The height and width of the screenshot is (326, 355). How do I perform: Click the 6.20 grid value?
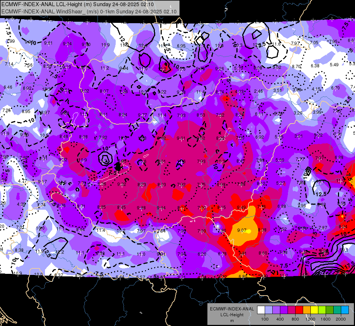click(202, 254)
